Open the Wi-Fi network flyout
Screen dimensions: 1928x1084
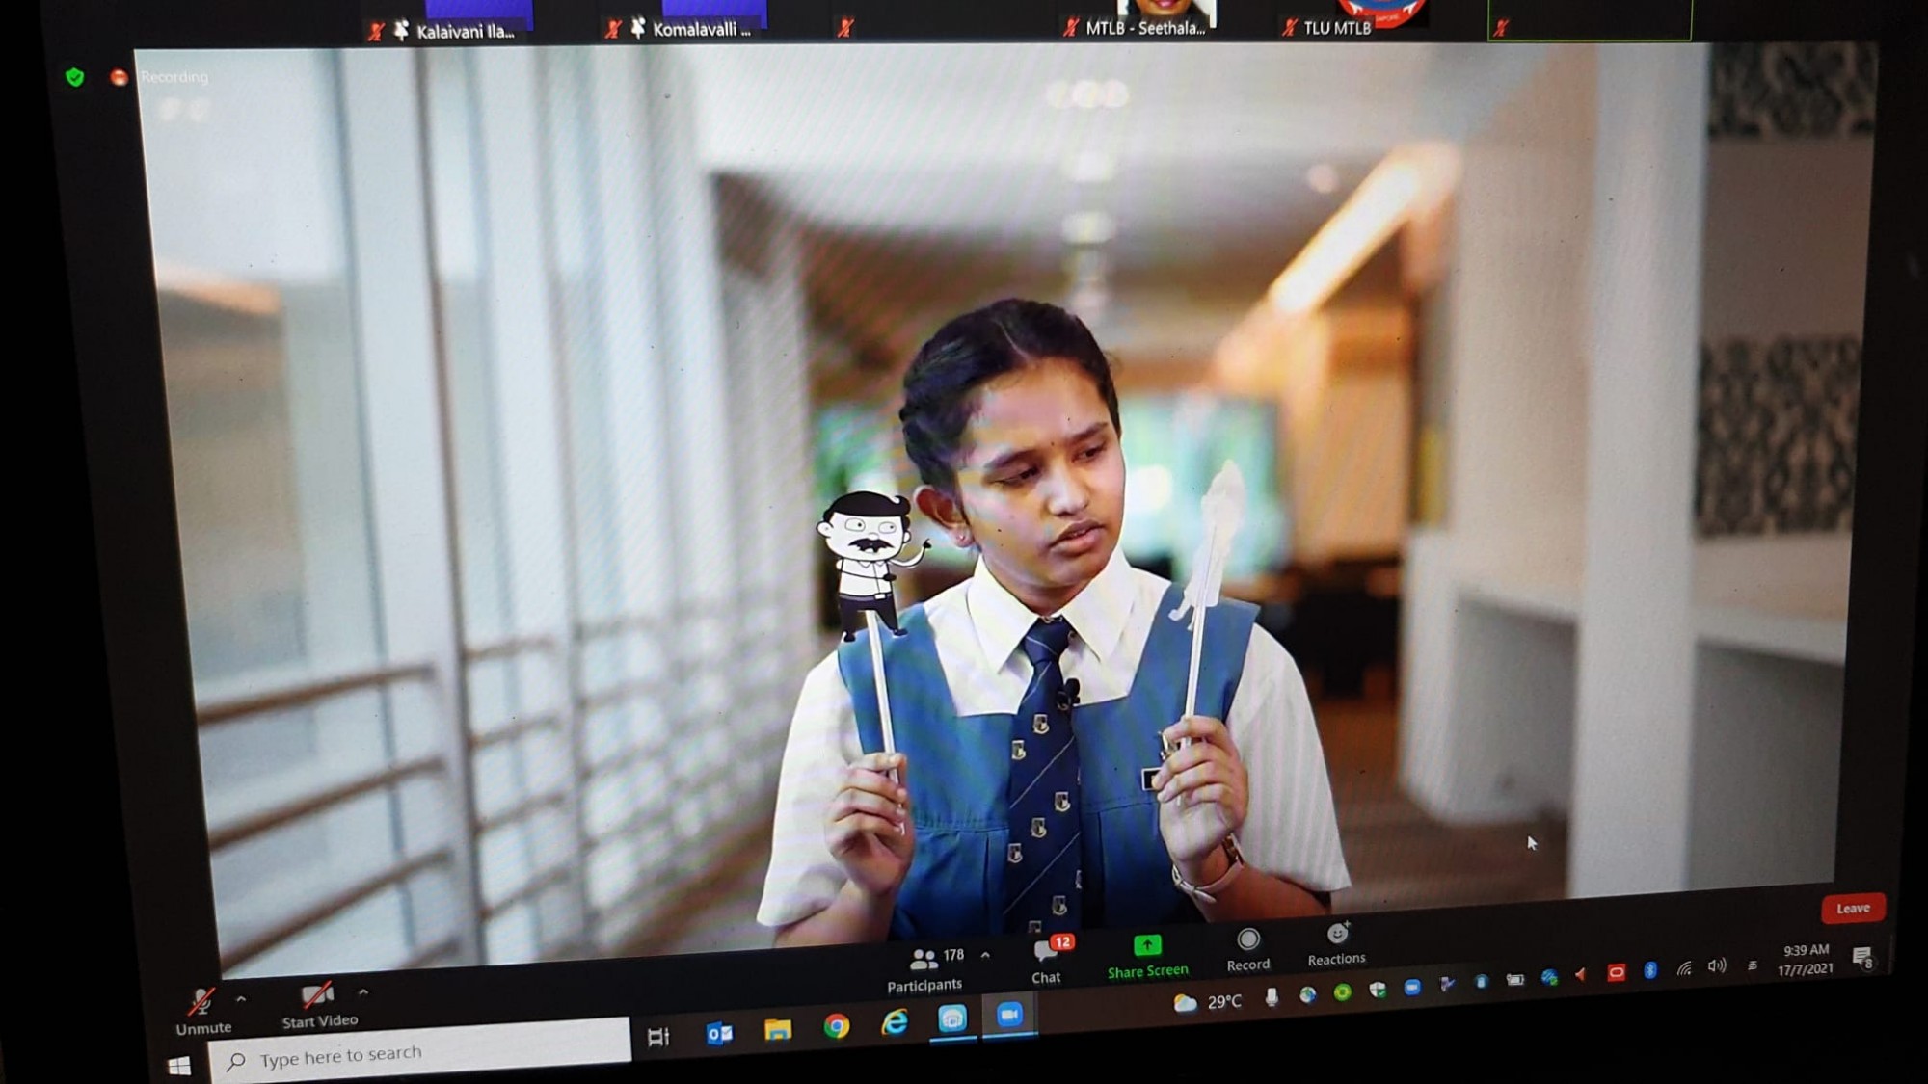[x=1684, y=968]
